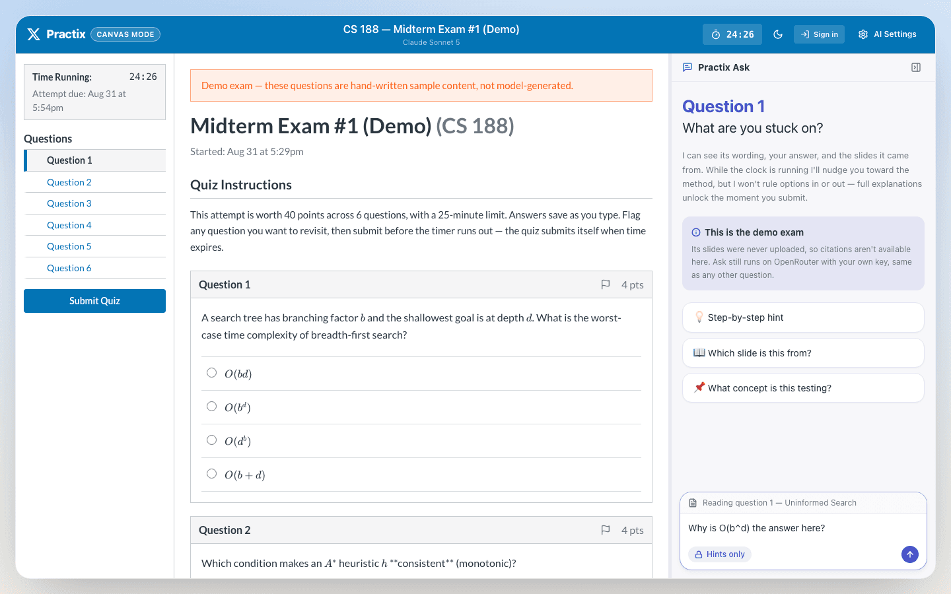Image resolution: width=951 pixels, height=594 pixels.
Task: Click the Practix X logo icon
Action: coord(34,34)
